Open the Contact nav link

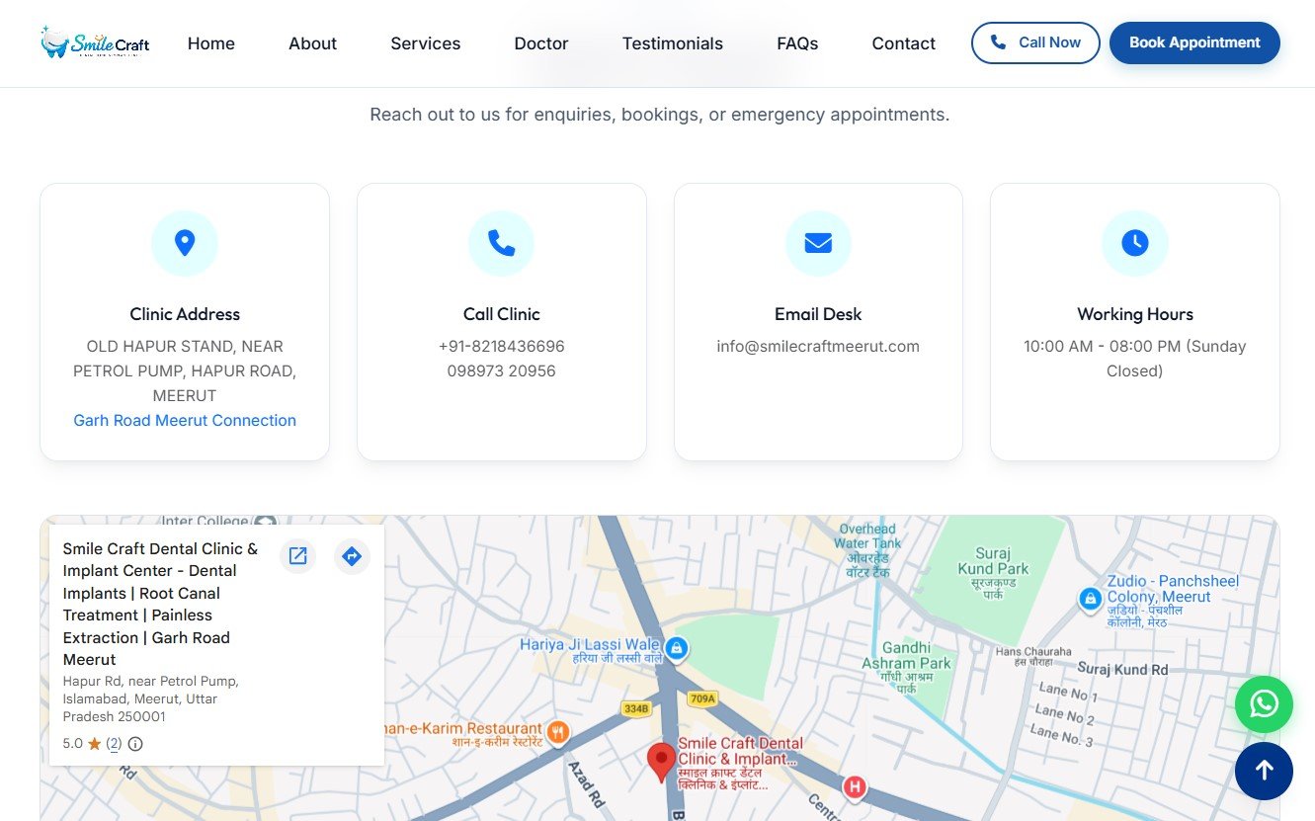coord(903,43)
